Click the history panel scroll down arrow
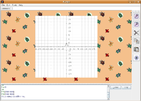The image size is (141, 101). click(x=108, y=99)
